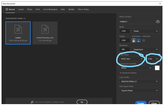Viewport: 164px width, 106px height.
Task: Click the document name field Untitled-1
Action: click(x=137, y=22)
